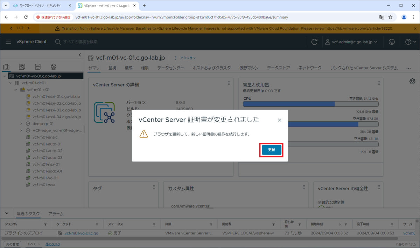Click the search all environments field

(80, 42)
